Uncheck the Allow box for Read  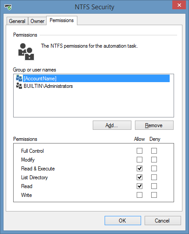click(139, 186)
